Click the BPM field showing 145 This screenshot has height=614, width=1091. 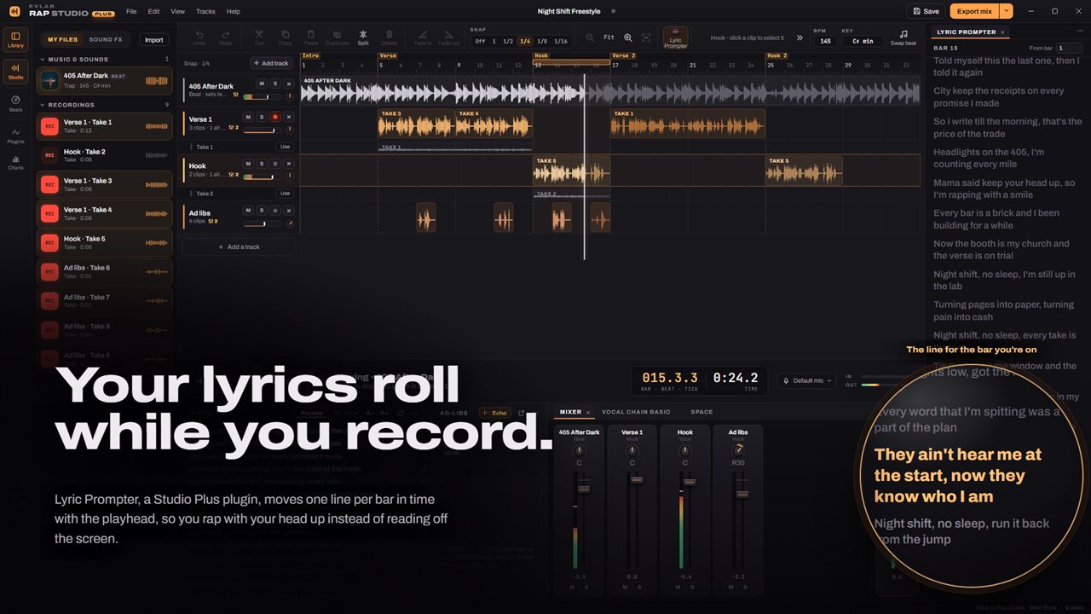click(x=825, y=41)
